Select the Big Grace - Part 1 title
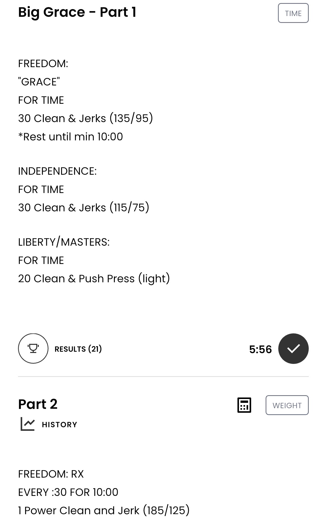Image resolution: width=327 pixels, height=531 pixels. (77, 12)
